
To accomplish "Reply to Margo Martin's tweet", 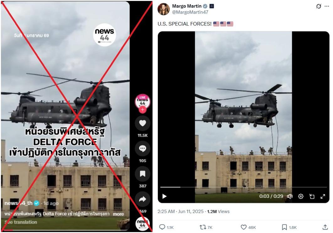I will (x=162, y=227).
